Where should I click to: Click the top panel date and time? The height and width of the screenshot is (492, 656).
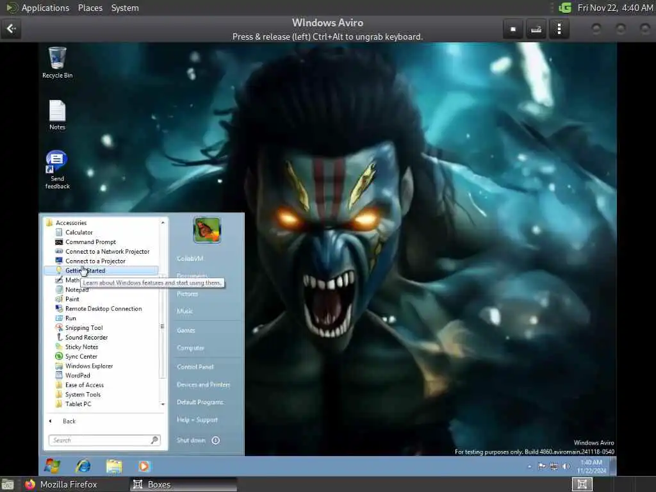point(614,8)
